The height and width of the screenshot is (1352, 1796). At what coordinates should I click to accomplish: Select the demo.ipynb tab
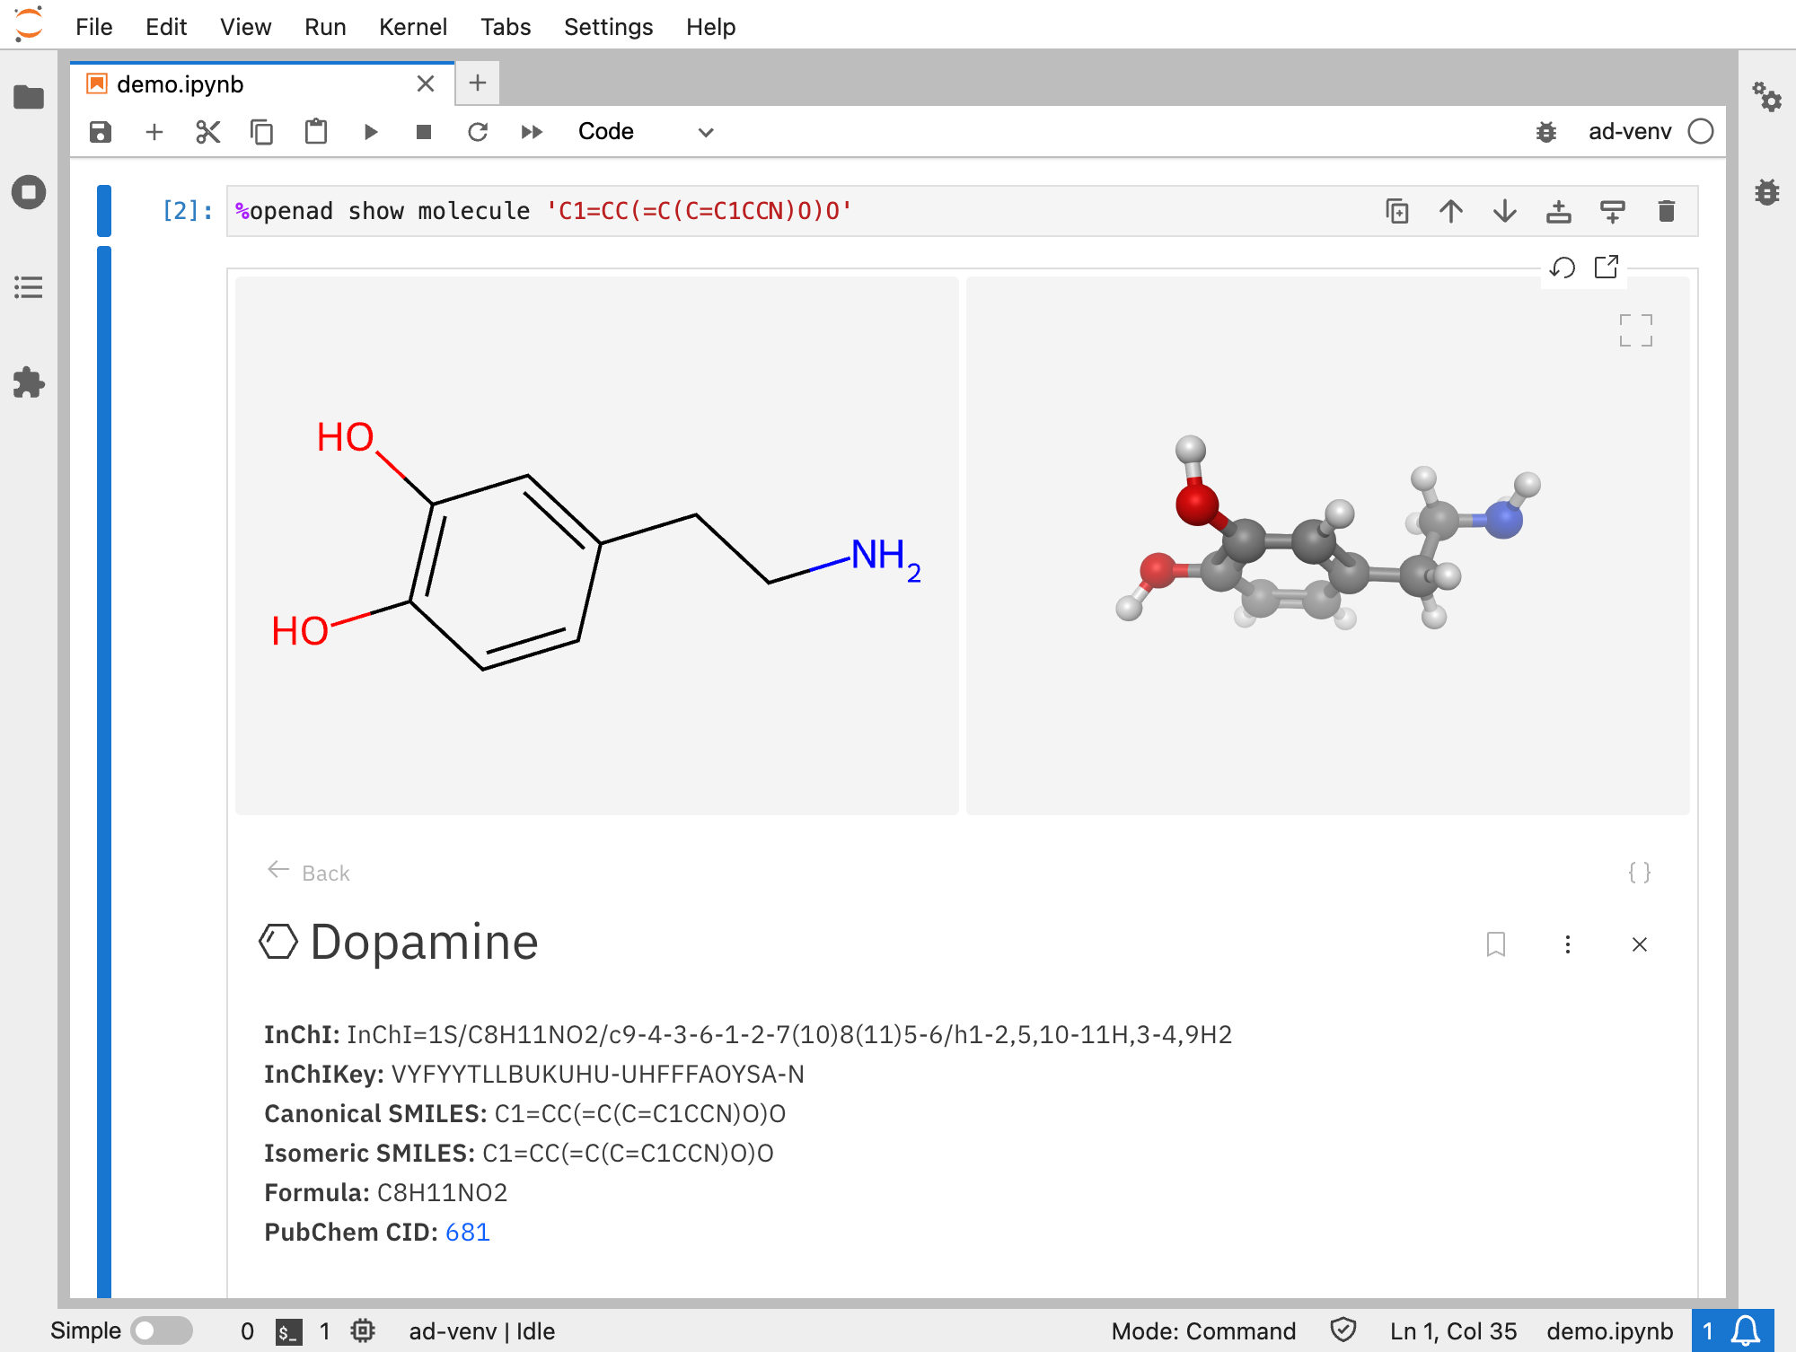[x=180, y=83]
